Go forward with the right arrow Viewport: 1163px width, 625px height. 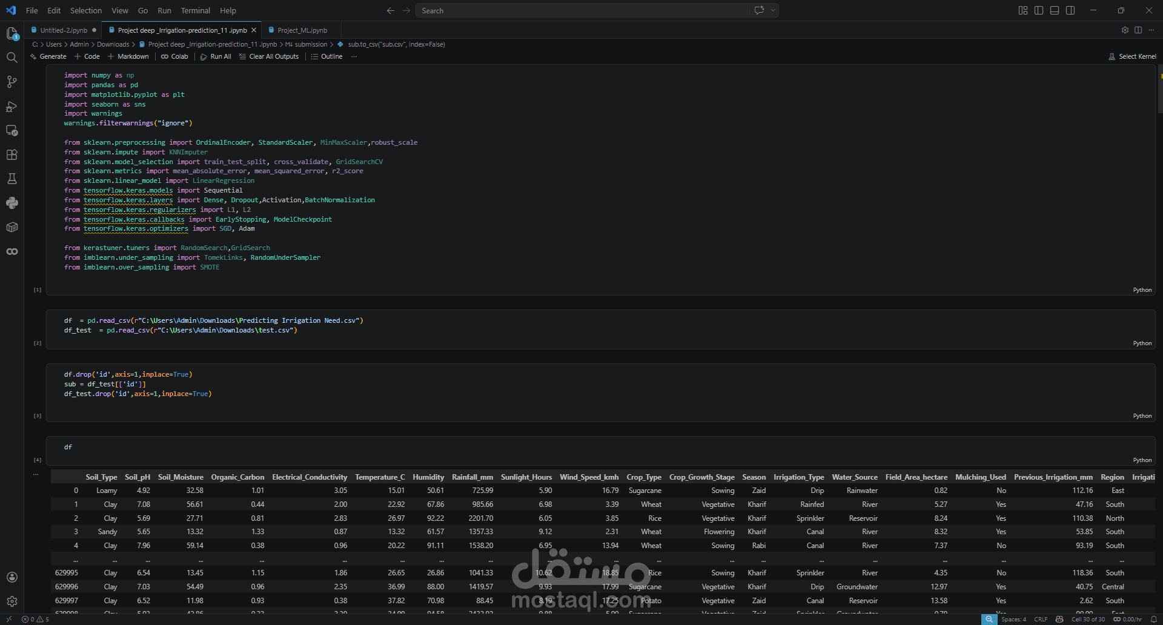406,10
